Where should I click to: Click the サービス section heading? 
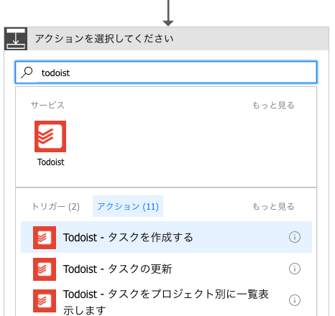(x=47, y=105)
